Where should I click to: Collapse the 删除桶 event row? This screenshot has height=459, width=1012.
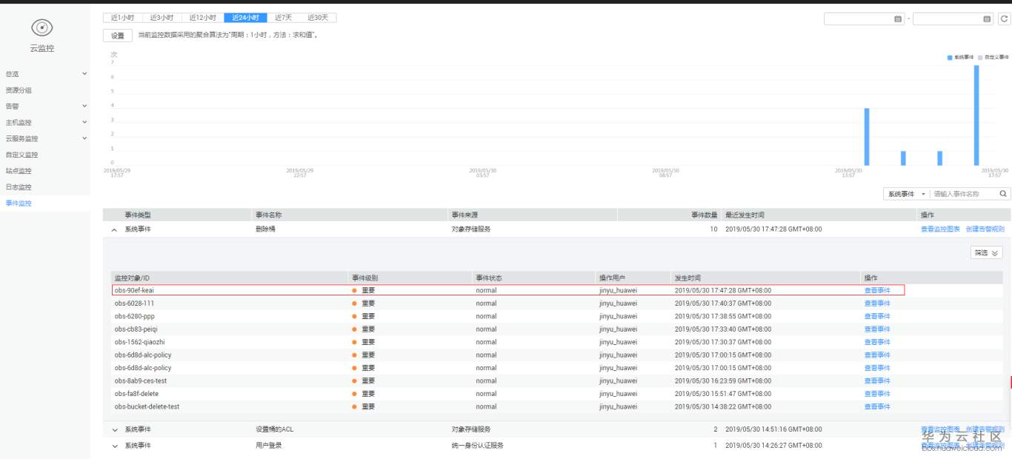[115, 229]
